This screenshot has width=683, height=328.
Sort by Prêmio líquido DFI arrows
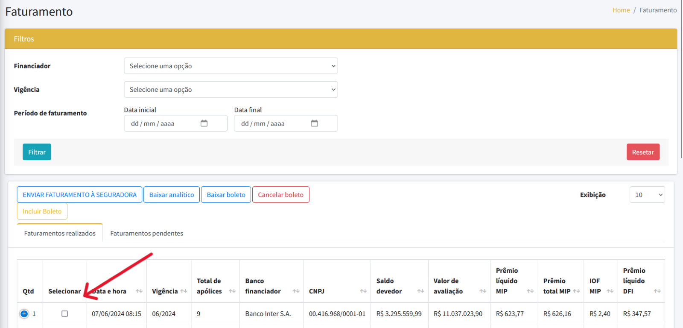[x=657, y=291]
